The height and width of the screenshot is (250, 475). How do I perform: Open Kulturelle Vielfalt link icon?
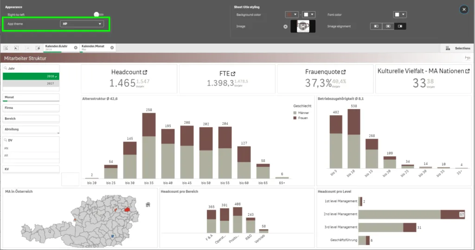click(468, 71)
